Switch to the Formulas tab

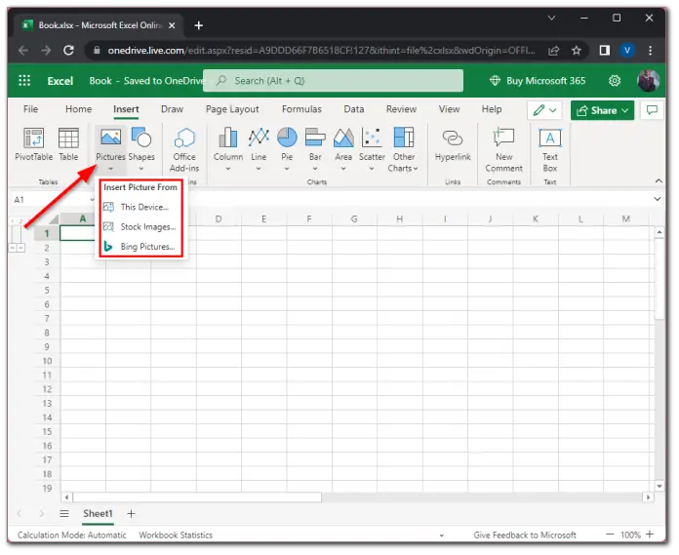(301, 109)
